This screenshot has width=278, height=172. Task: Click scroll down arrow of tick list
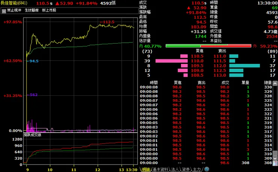click(275, 158)
